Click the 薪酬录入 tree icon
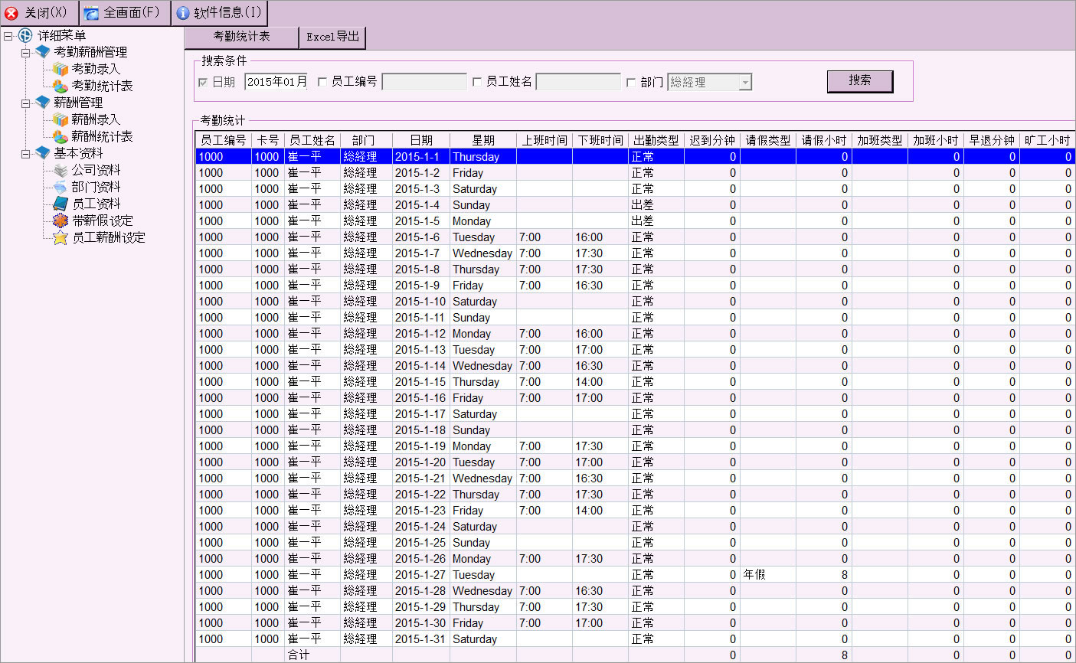Viewport: 1076px width, 663px height. (x=61, y=119)
